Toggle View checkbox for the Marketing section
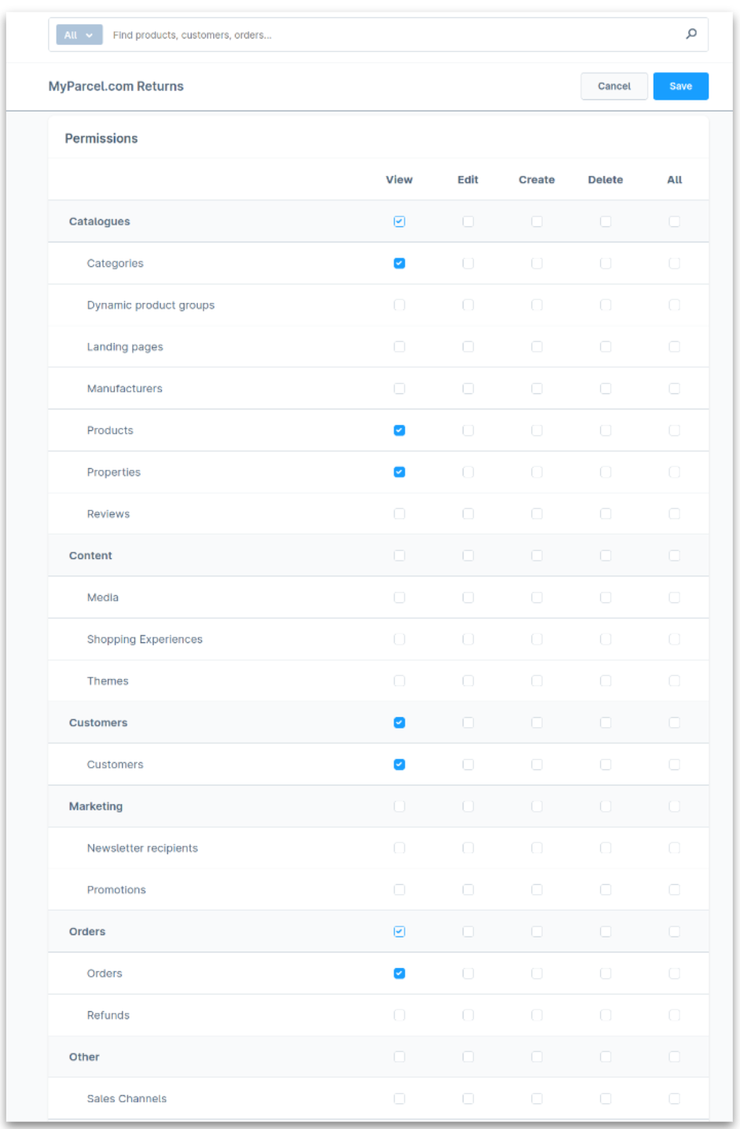This screenshot has height=1129, width=740. point(400,806)
